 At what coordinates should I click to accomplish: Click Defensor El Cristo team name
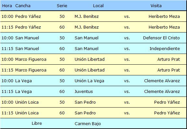point(161,38)
